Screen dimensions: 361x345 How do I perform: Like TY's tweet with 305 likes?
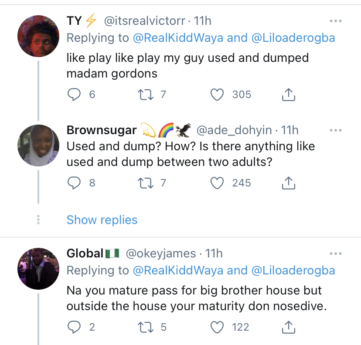point(217,94)
